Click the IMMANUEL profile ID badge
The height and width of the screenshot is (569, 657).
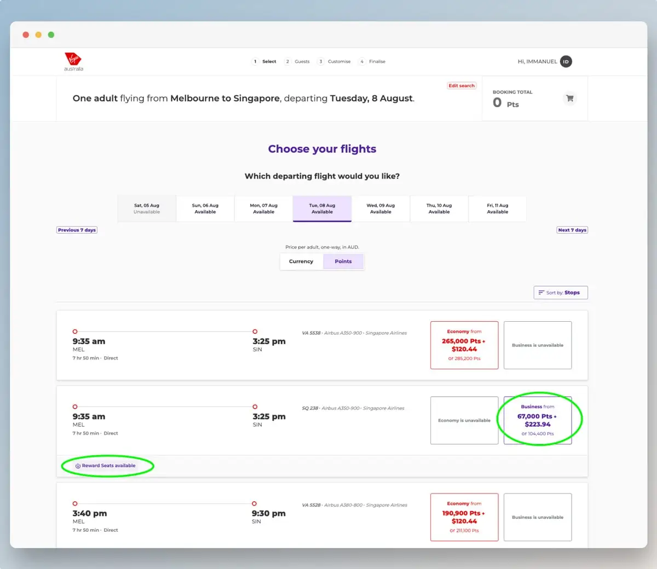pos(566,61)
